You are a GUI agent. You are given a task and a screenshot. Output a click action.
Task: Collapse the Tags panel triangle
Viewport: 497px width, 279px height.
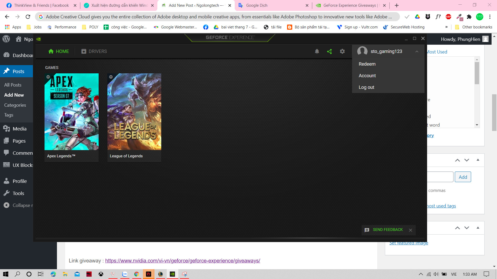pos(478,160)
